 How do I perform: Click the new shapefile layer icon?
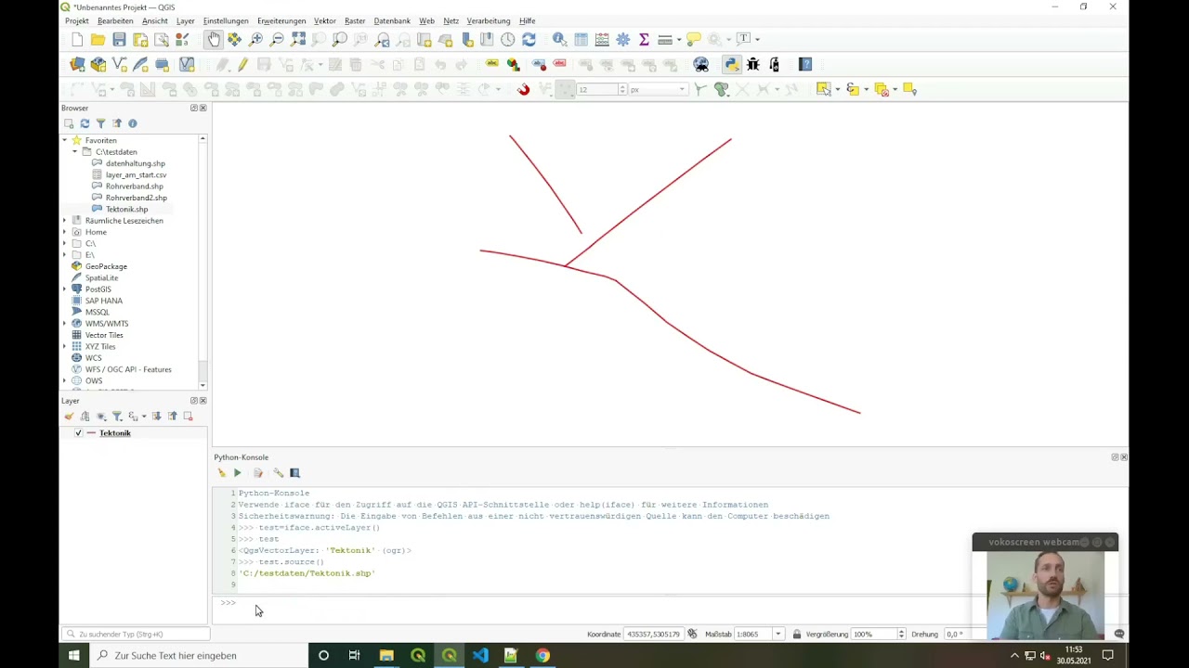click(x=120, y=64)
